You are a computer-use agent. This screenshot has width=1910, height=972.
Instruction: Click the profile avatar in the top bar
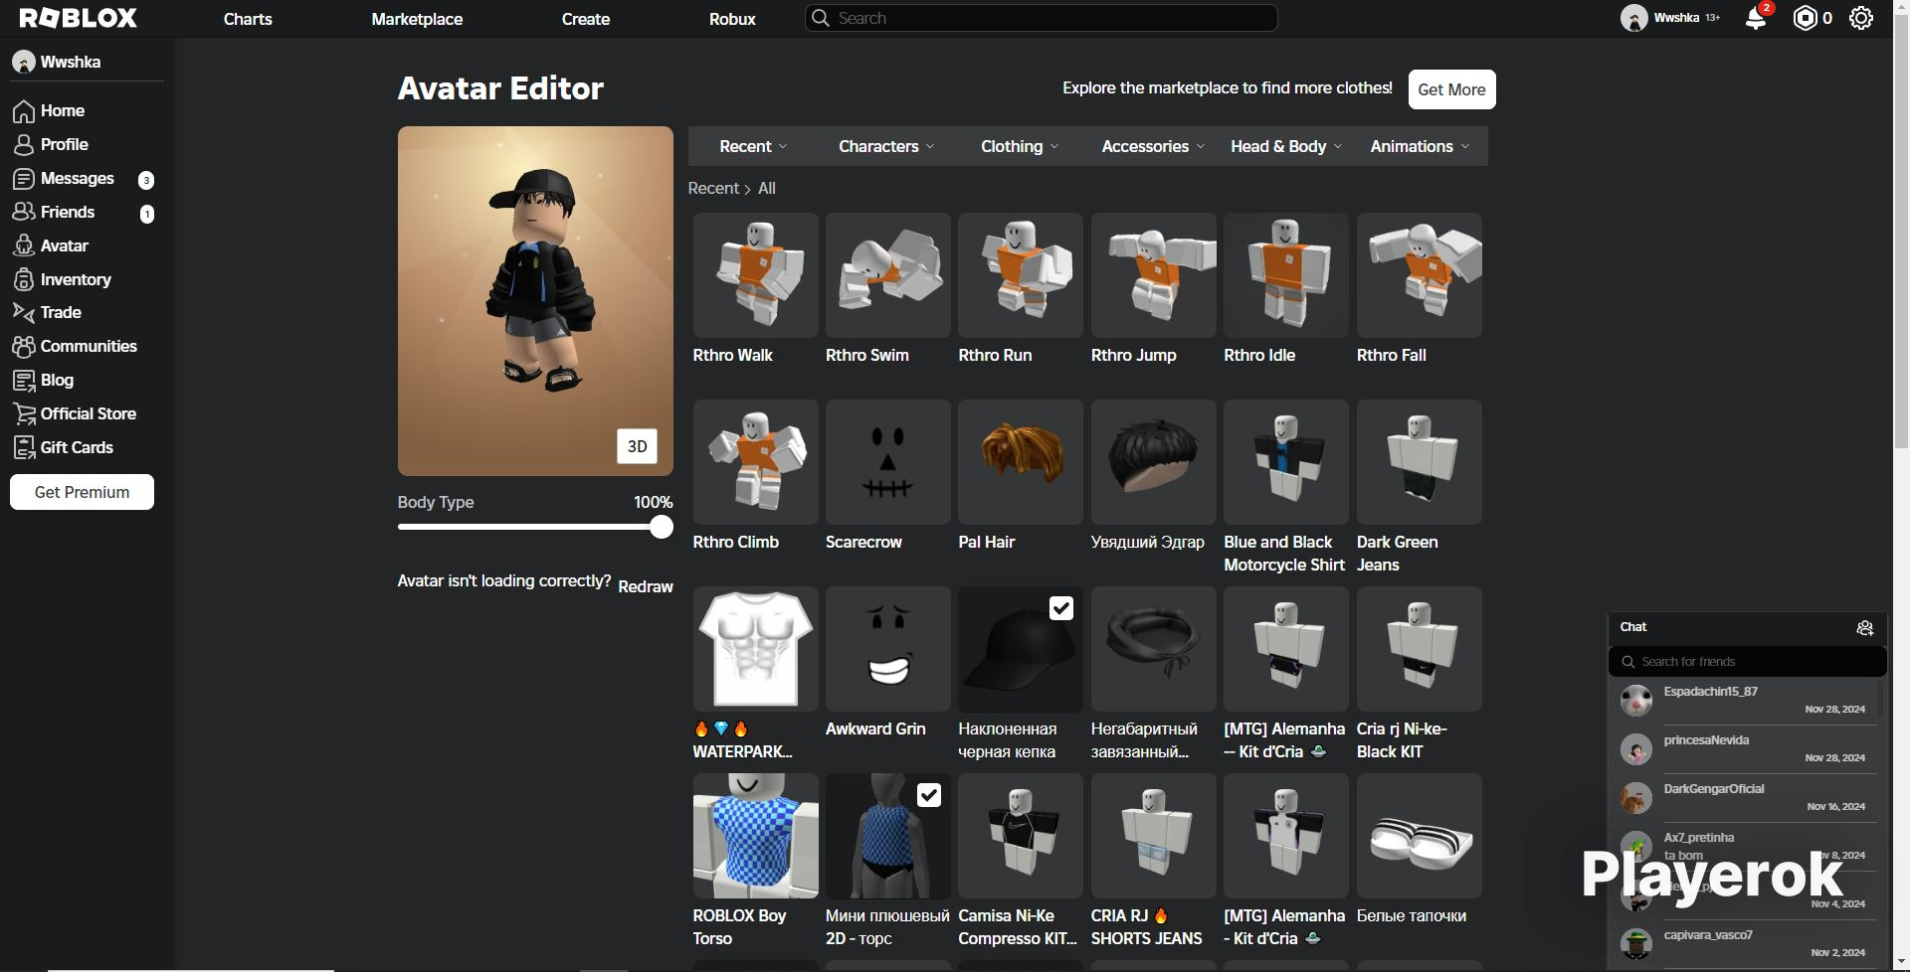[1633, 18]
